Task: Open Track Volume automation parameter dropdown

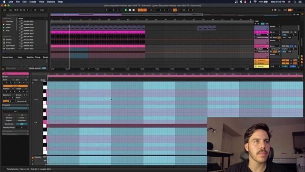Action: click(262, 37)
